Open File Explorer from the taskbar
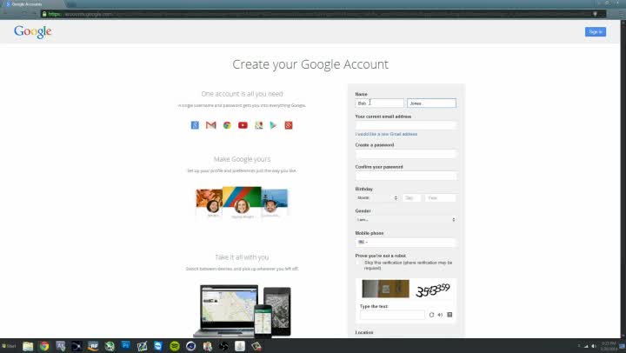The width and height of the screenshot is (626, 353). tap(28, 346)
